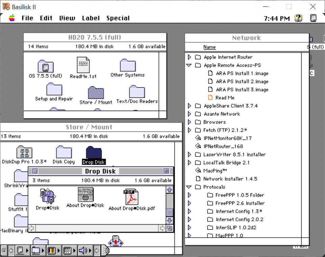
Task: Open the Edit menu
Action: [46, 18]
